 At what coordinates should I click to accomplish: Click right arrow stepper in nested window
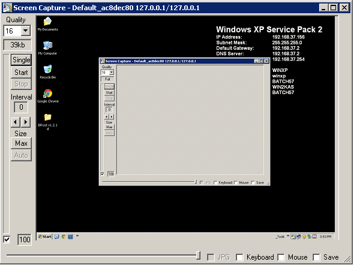click(x=112, y=116)
